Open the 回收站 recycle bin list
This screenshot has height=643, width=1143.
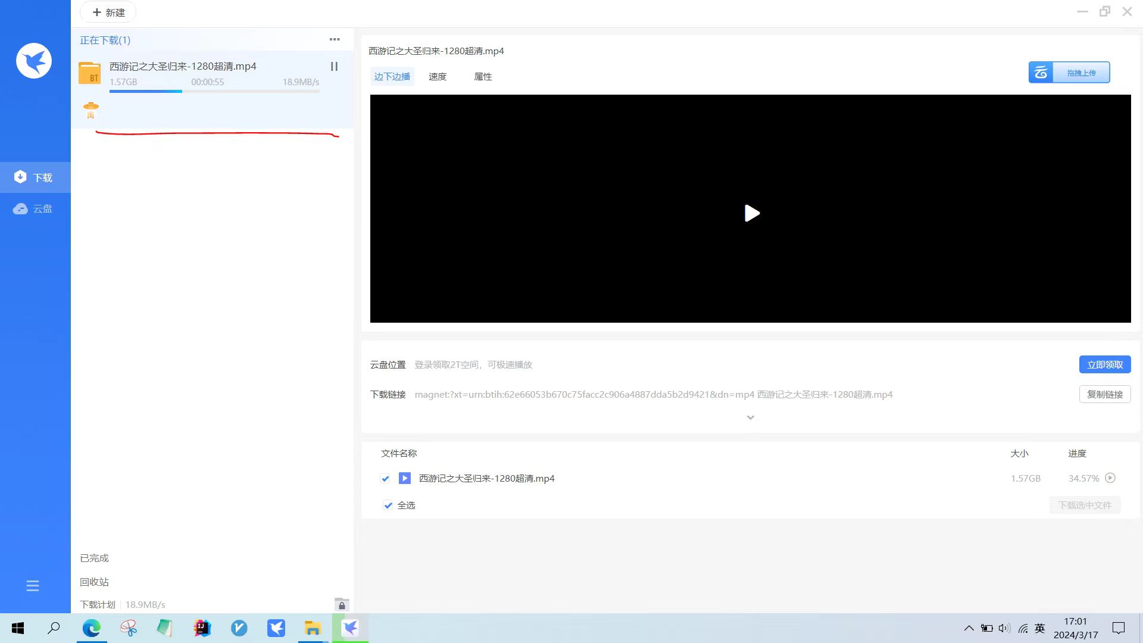[x=95, y=582]
